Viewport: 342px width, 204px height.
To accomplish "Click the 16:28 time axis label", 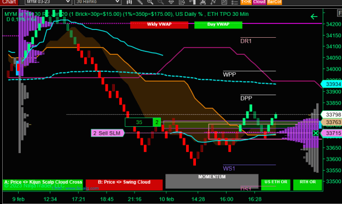I will point(255,199).
